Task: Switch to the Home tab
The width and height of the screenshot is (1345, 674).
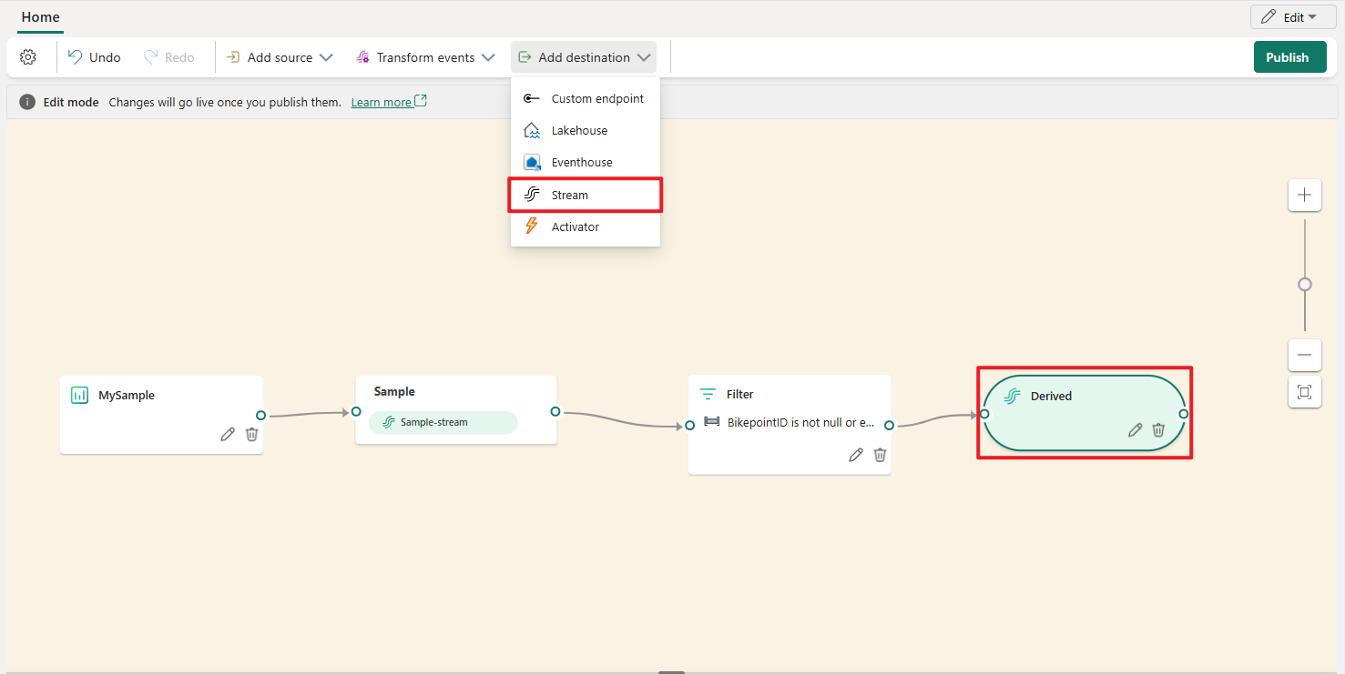Action: point(39,16)
